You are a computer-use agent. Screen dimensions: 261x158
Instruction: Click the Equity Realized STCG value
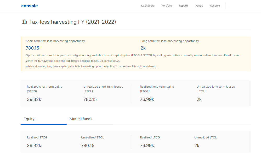[x=34, y=145]
